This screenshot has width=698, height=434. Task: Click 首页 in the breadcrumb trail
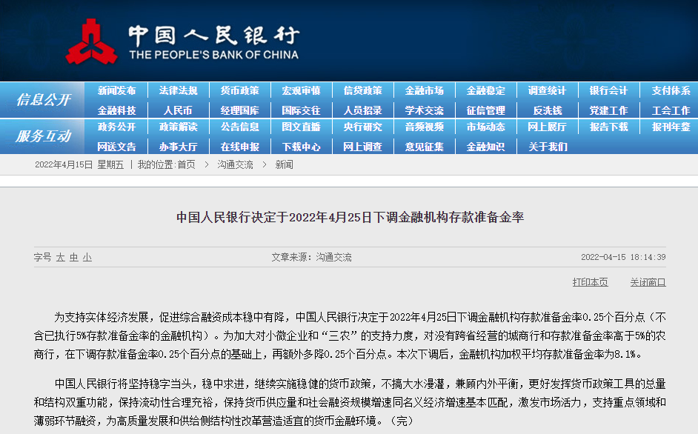click(x=186, y=164)
